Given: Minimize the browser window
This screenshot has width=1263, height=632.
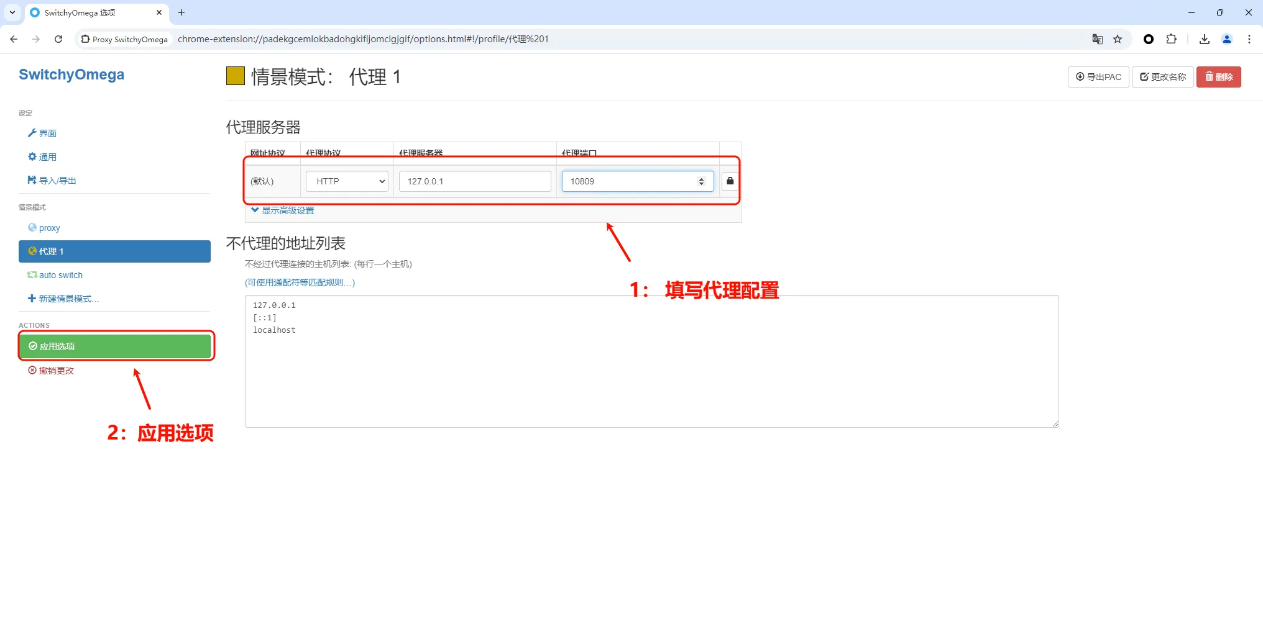Looking at the screenshot, I should click(x=1192, y=12).
